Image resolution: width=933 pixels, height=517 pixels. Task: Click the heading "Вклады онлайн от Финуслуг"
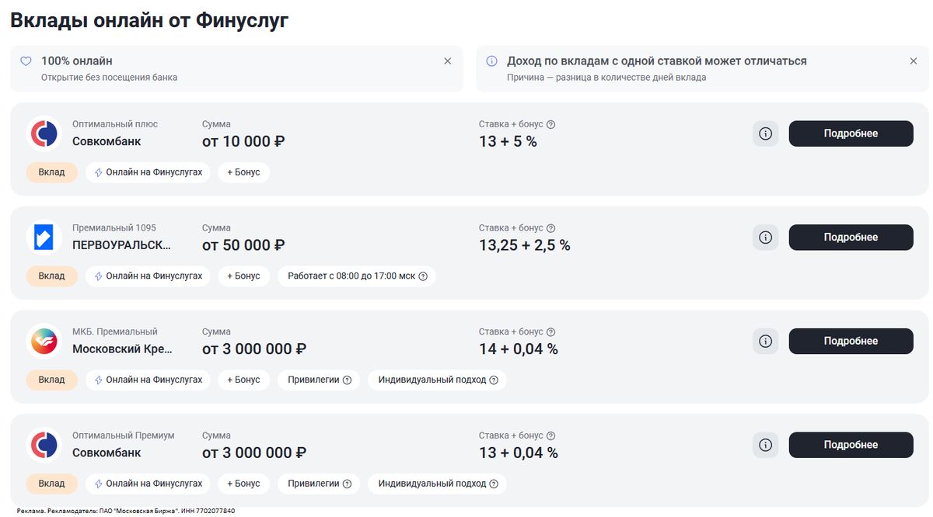click(149, 21)
